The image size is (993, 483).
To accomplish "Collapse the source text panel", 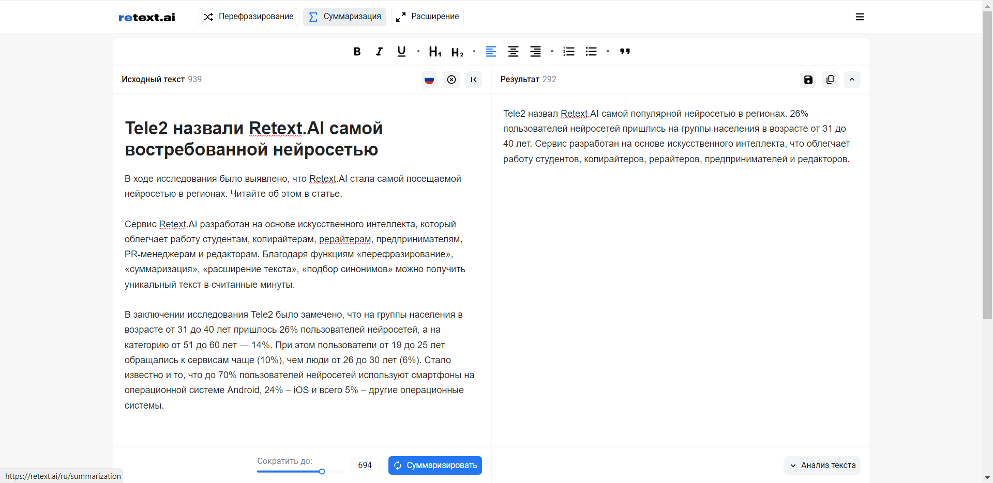I will click(x=474, y=80).
